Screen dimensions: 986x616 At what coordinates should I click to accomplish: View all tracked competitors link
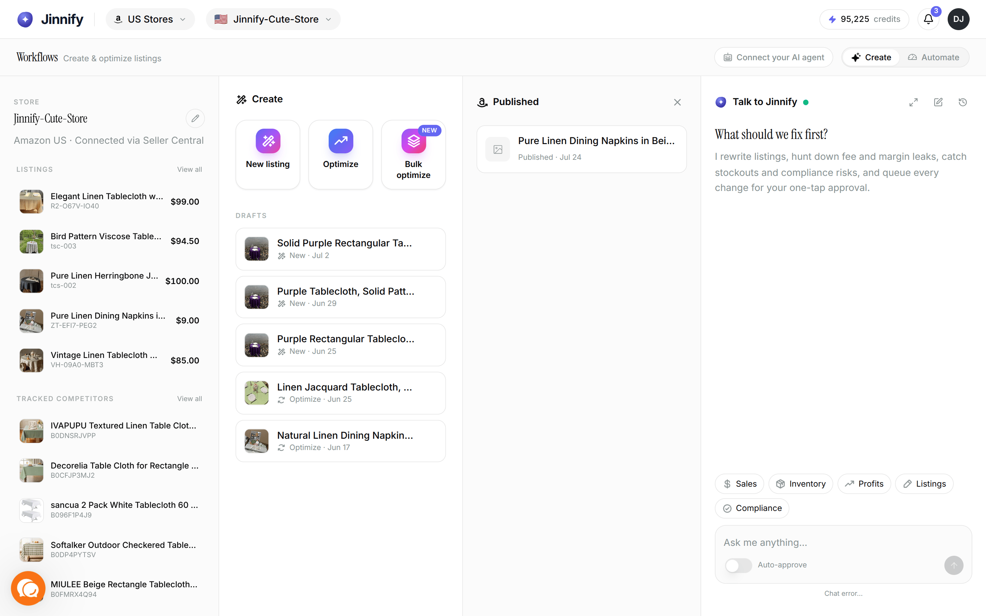(189, 399)
